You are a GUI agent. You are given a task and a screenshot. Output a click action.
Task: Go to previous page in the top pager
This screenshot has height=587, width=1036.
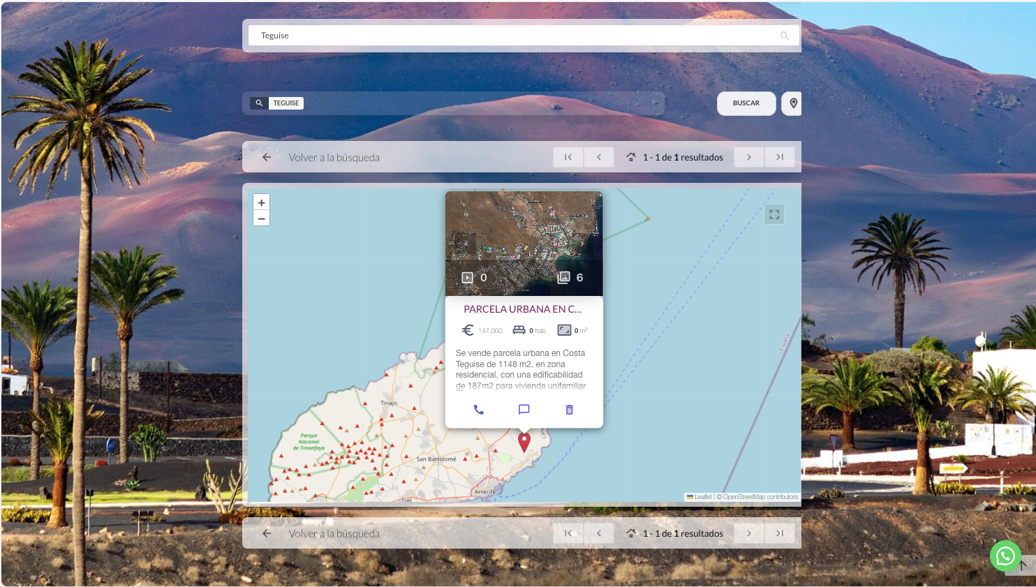(599, 157)
